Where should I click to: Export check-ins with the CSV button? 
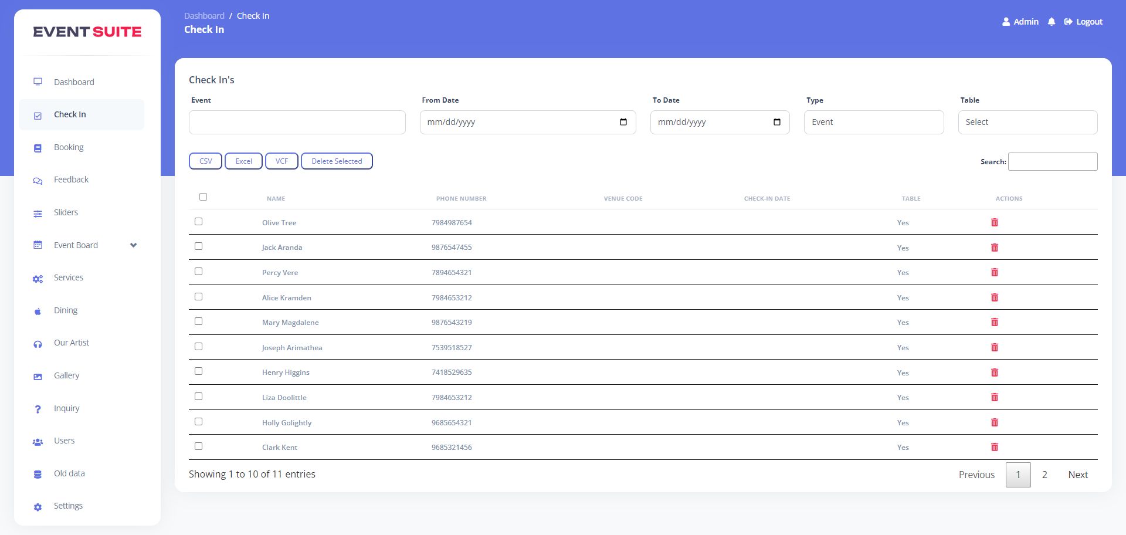click(x=205, y=161)
